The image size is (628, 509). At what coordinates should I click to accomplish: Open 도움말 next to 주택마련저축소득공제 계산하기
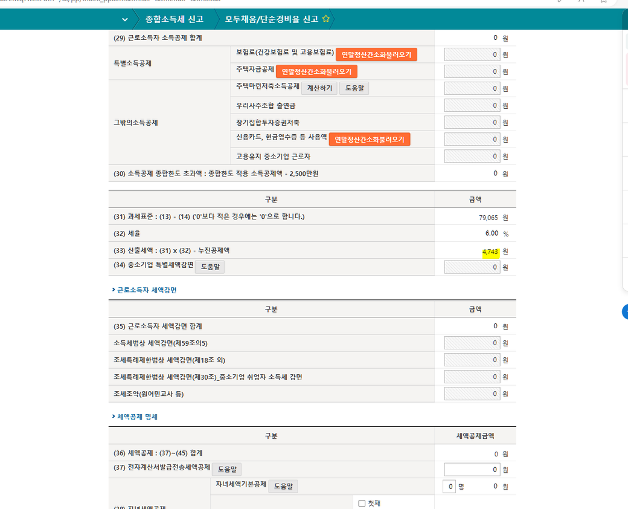pyautogui.click(x=353, y=88)
